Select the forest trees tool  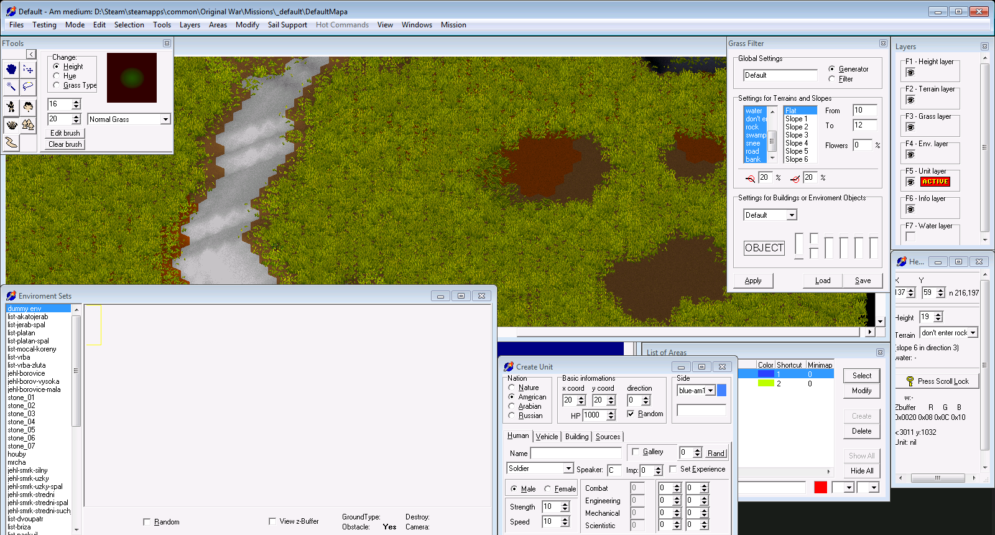tap(28, 125)
